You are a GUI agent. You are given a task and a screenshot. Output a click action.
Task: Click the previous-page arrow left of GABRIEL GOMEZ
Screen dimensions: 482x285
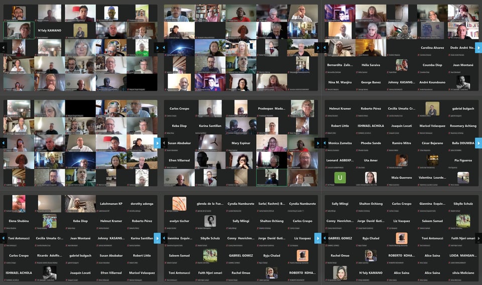pyautogui.click(x=325, y=238)
